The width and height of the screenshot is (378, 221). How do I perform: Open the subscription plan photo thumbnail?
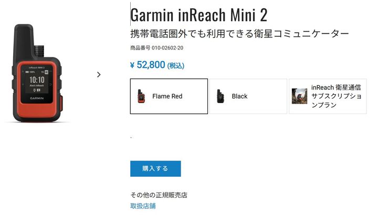tap(299, 96)
